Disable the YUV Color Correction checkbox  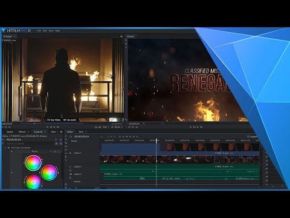click(x=8, y=148)
